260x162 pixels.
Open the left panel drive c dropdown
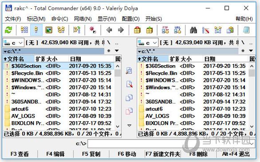14,43
